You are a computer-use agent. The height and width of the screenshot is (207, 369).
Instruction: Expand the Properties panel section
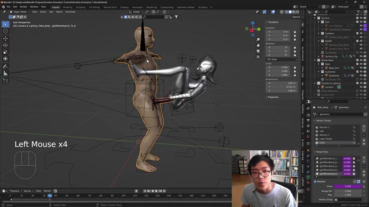(273, 97)
